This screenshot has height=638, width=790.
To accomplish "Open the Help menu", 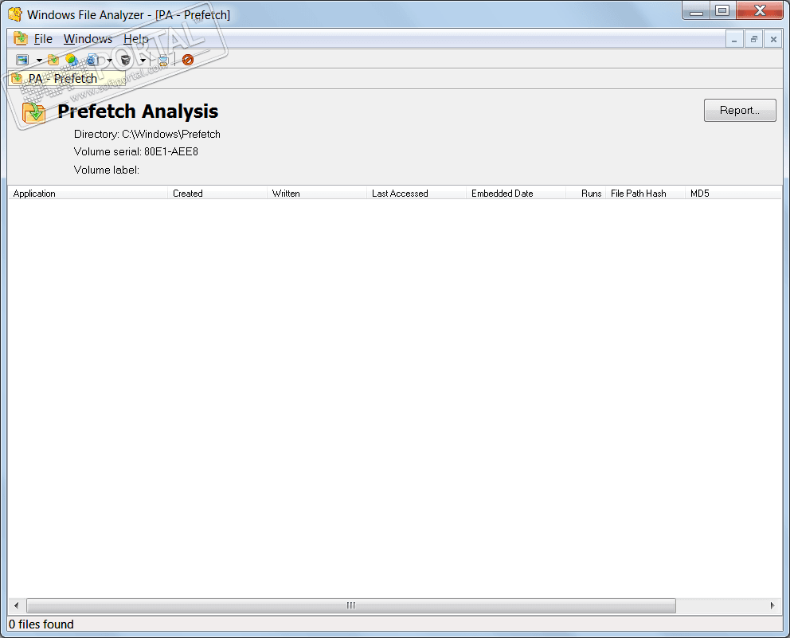I will pyautogui.click(x=136, y=39).
